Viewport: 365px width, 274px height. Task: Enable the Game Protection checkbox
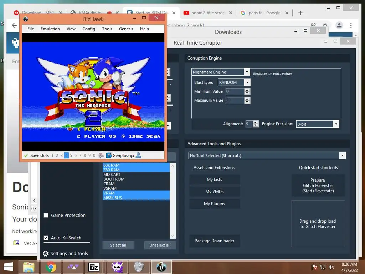tap(46, 215)
